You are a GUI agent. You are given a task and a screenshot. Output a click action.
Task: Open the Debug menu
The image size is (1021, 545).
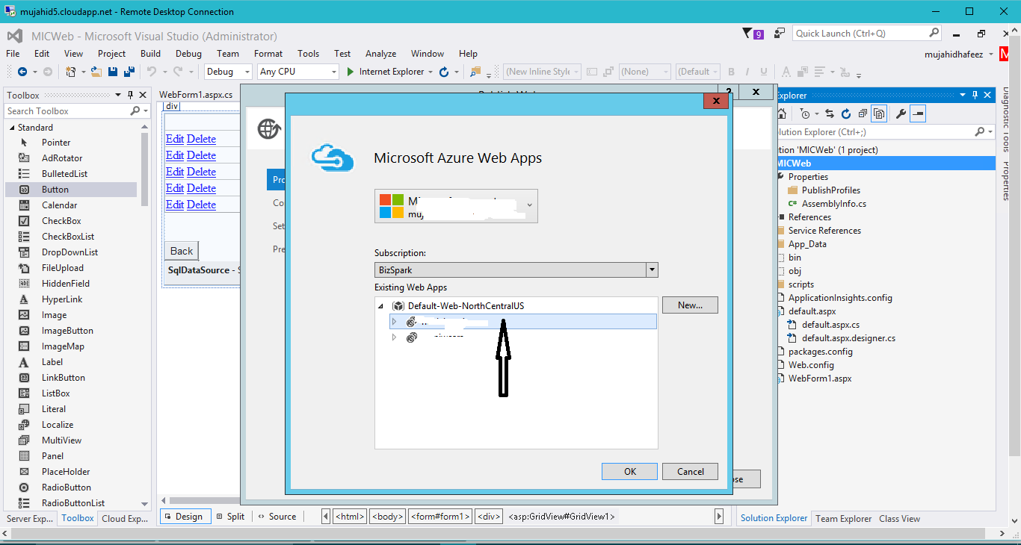tap(188, 54)
